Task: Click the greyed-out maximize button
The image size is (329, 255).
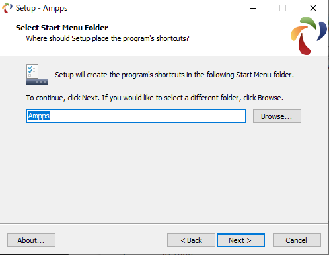Action: 283,8
